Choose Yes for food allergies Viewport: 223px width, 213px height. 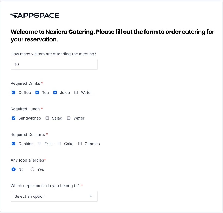pos(32,169)
